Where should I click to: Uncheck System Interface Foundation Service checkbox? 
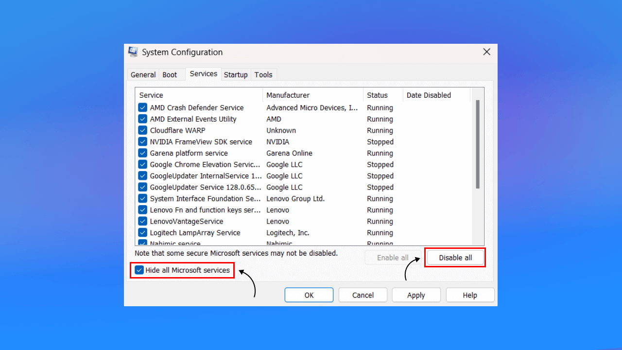point(142,198)
